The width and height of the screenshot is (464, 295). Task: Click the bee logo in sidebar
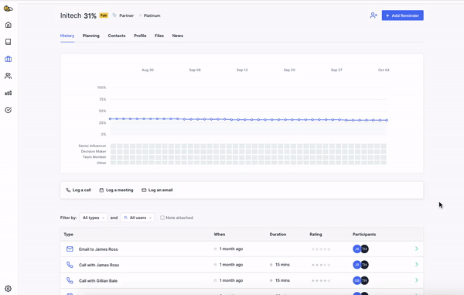point(8,9)
